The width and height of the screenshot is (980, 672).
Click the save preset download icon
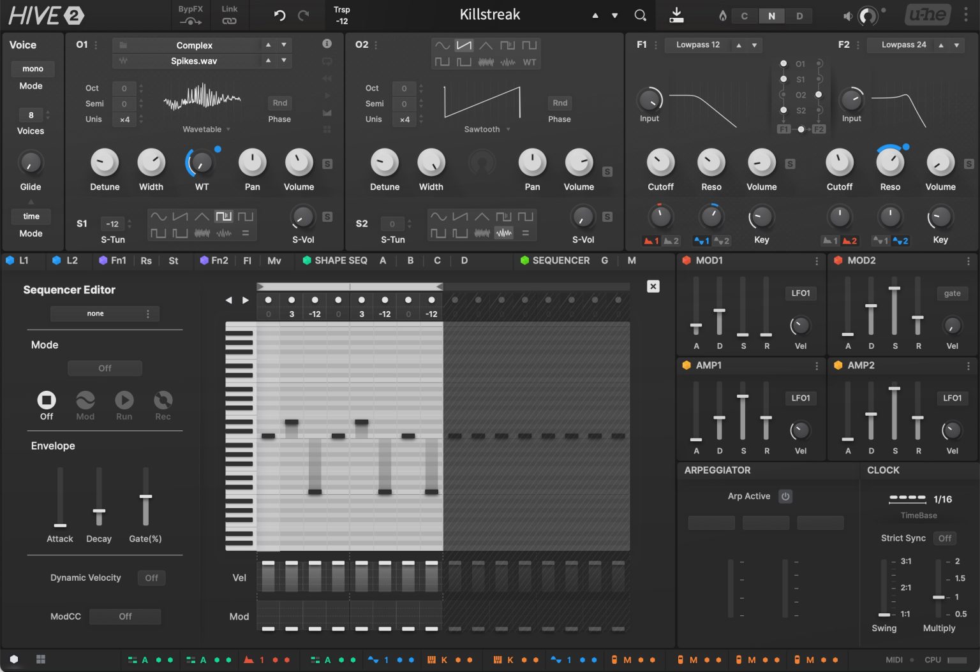(676, 15)
